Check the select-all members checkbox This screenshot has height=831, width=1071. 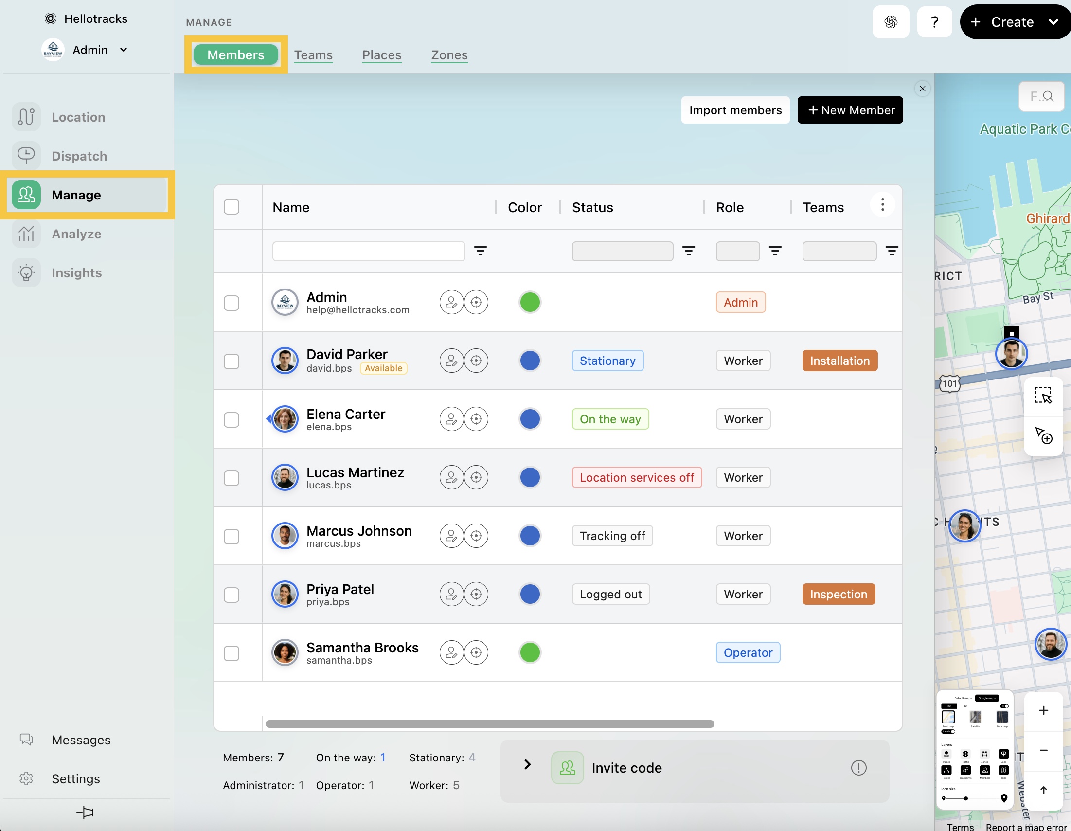pos(232,207)
